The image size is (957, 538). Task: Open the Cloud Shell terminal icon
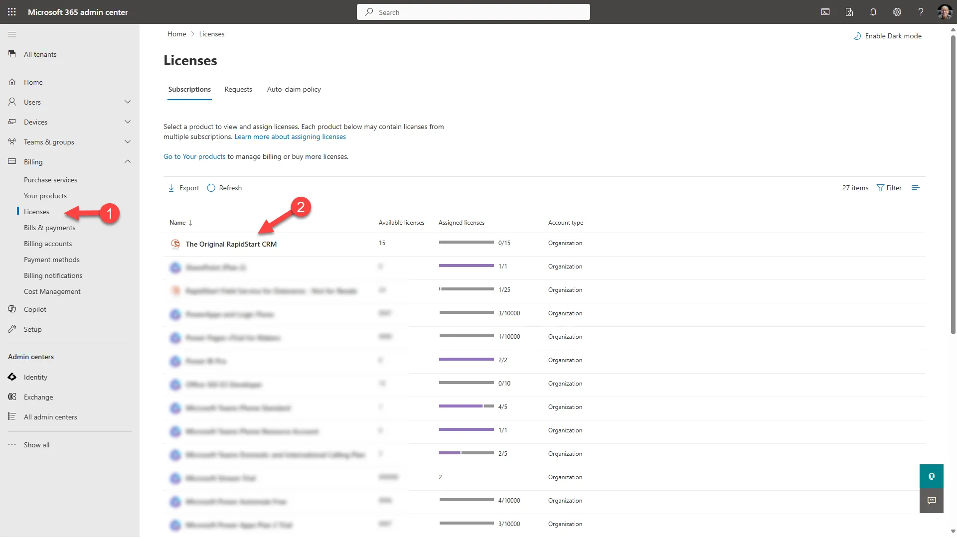click(x=825, y=12)
